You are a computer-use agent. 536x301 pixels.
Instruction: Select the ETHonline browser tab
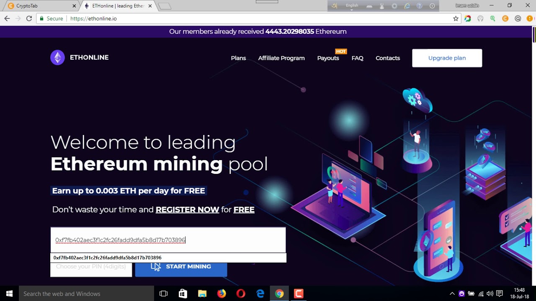tap(117, 6)
